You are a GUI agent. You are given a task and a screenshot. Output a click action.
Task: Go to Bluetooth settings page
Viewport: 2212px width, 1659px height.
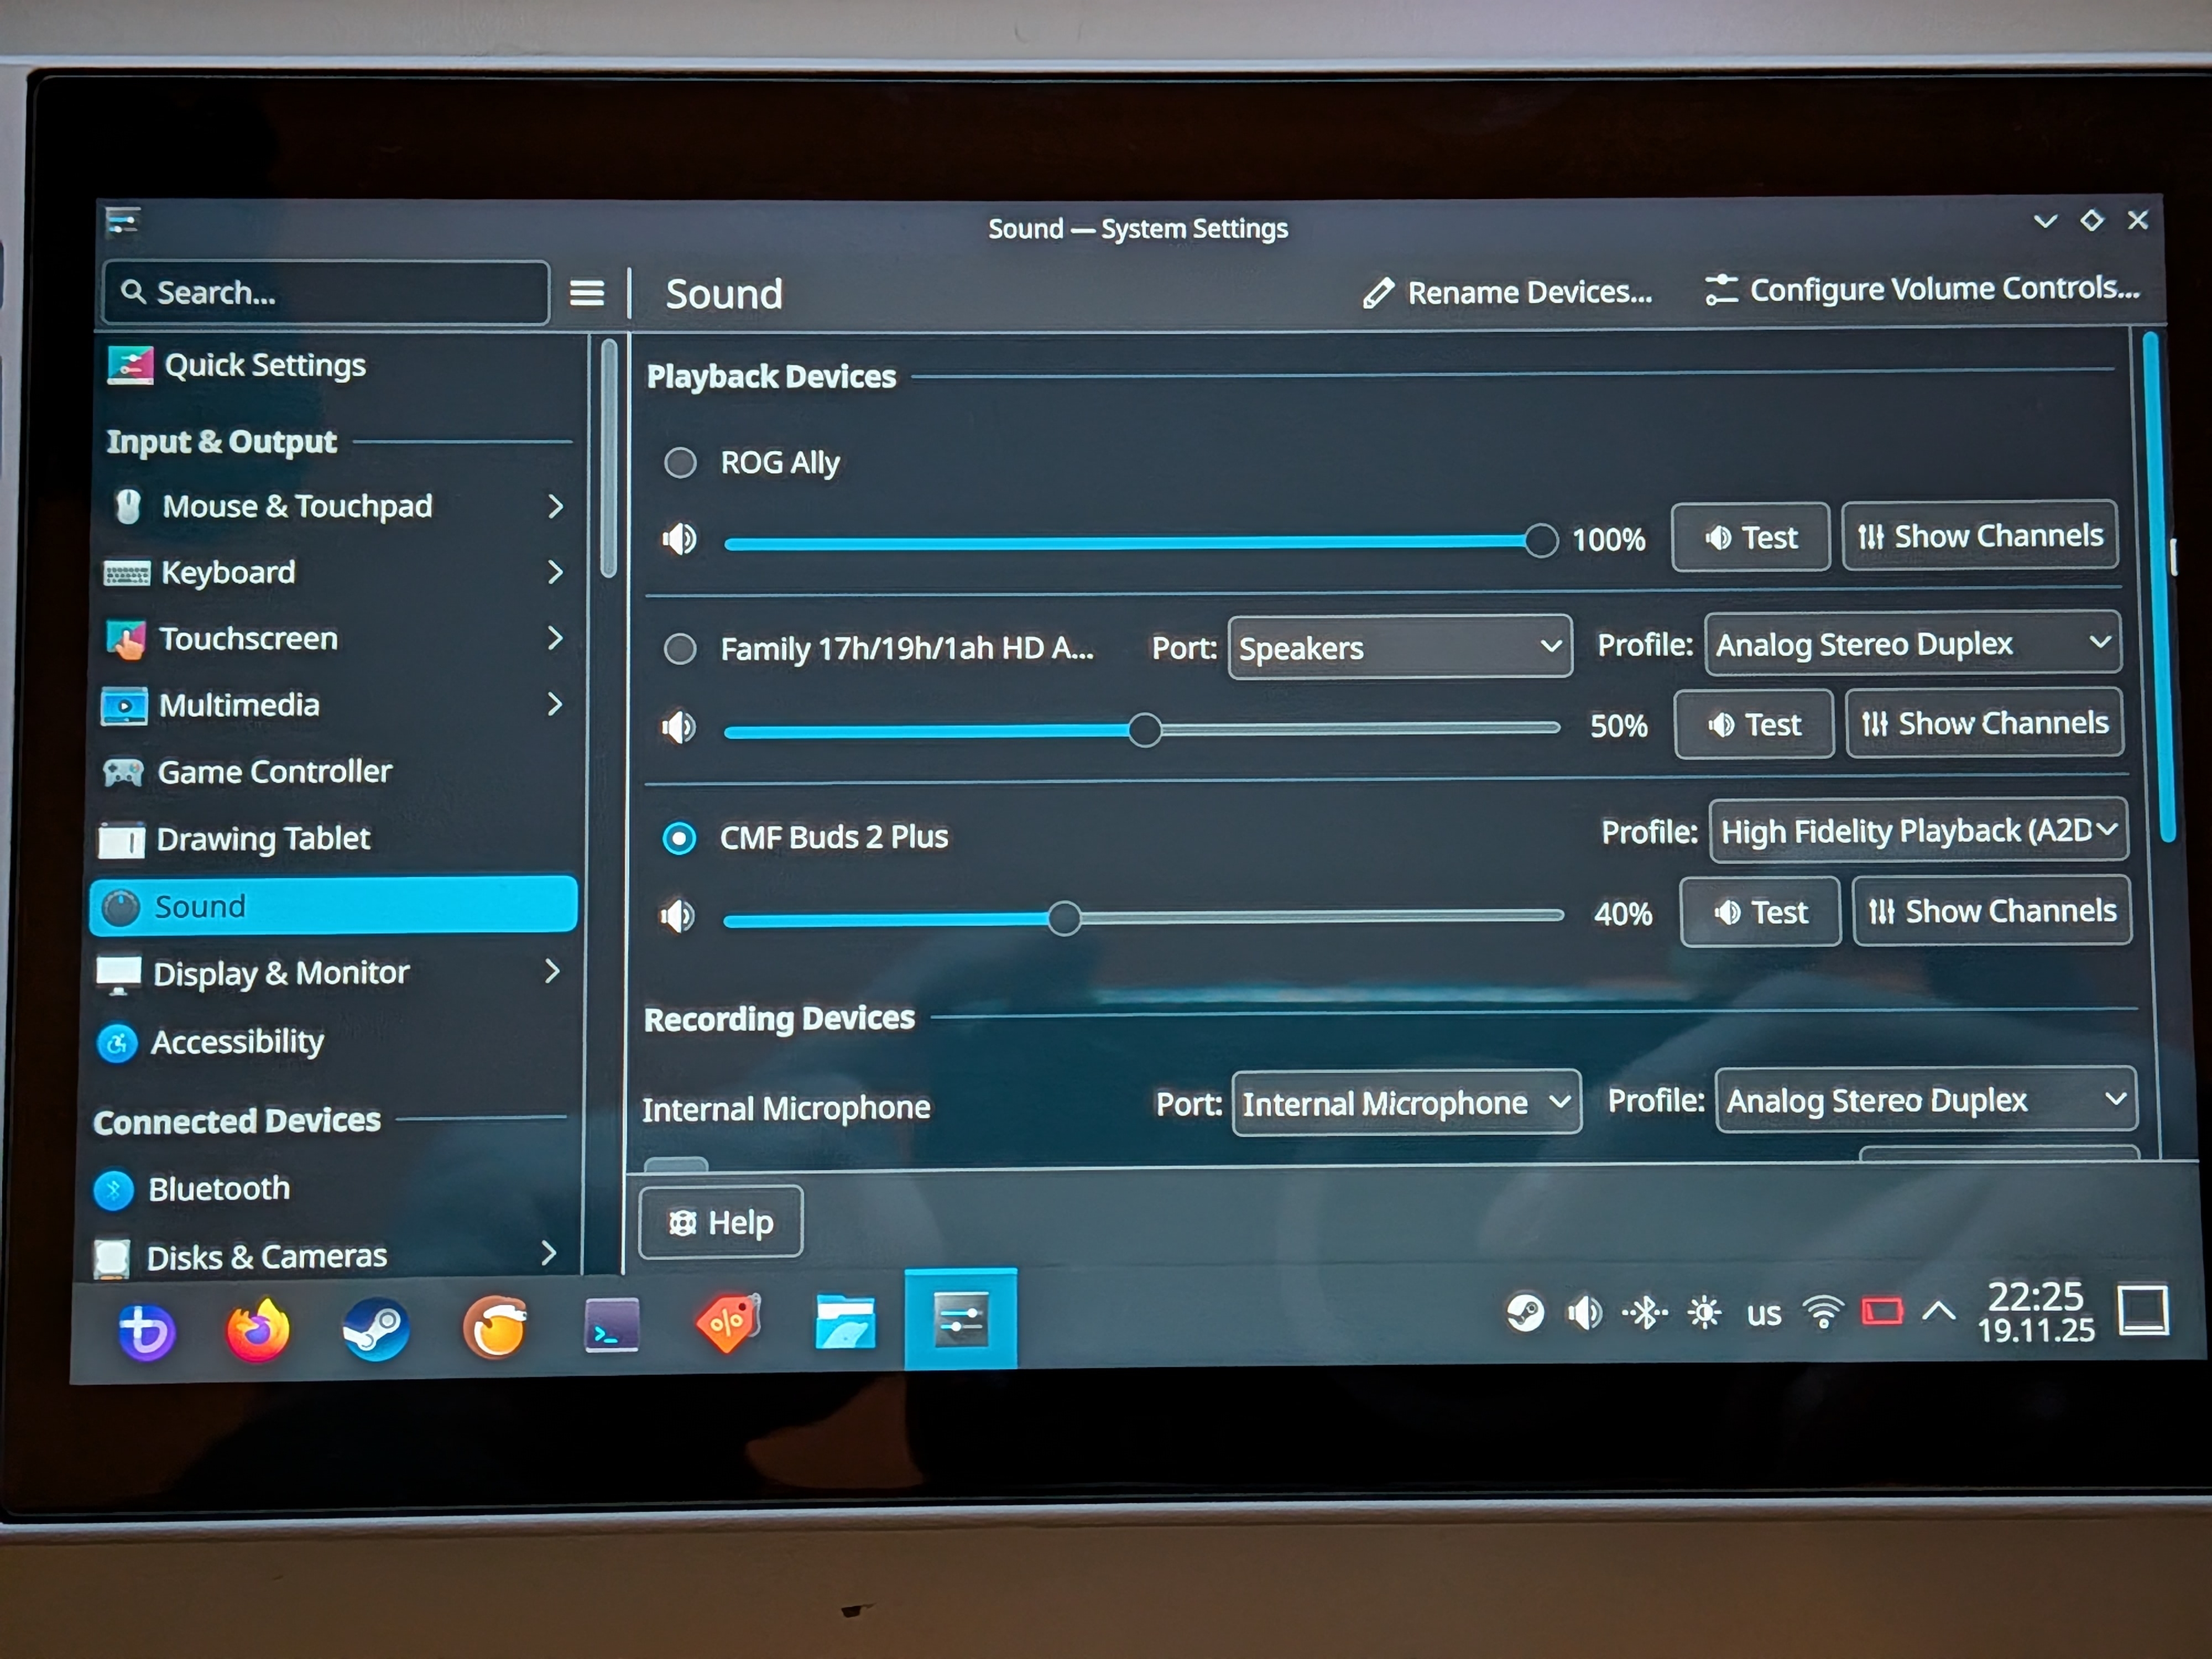[x=220, y=1189]
